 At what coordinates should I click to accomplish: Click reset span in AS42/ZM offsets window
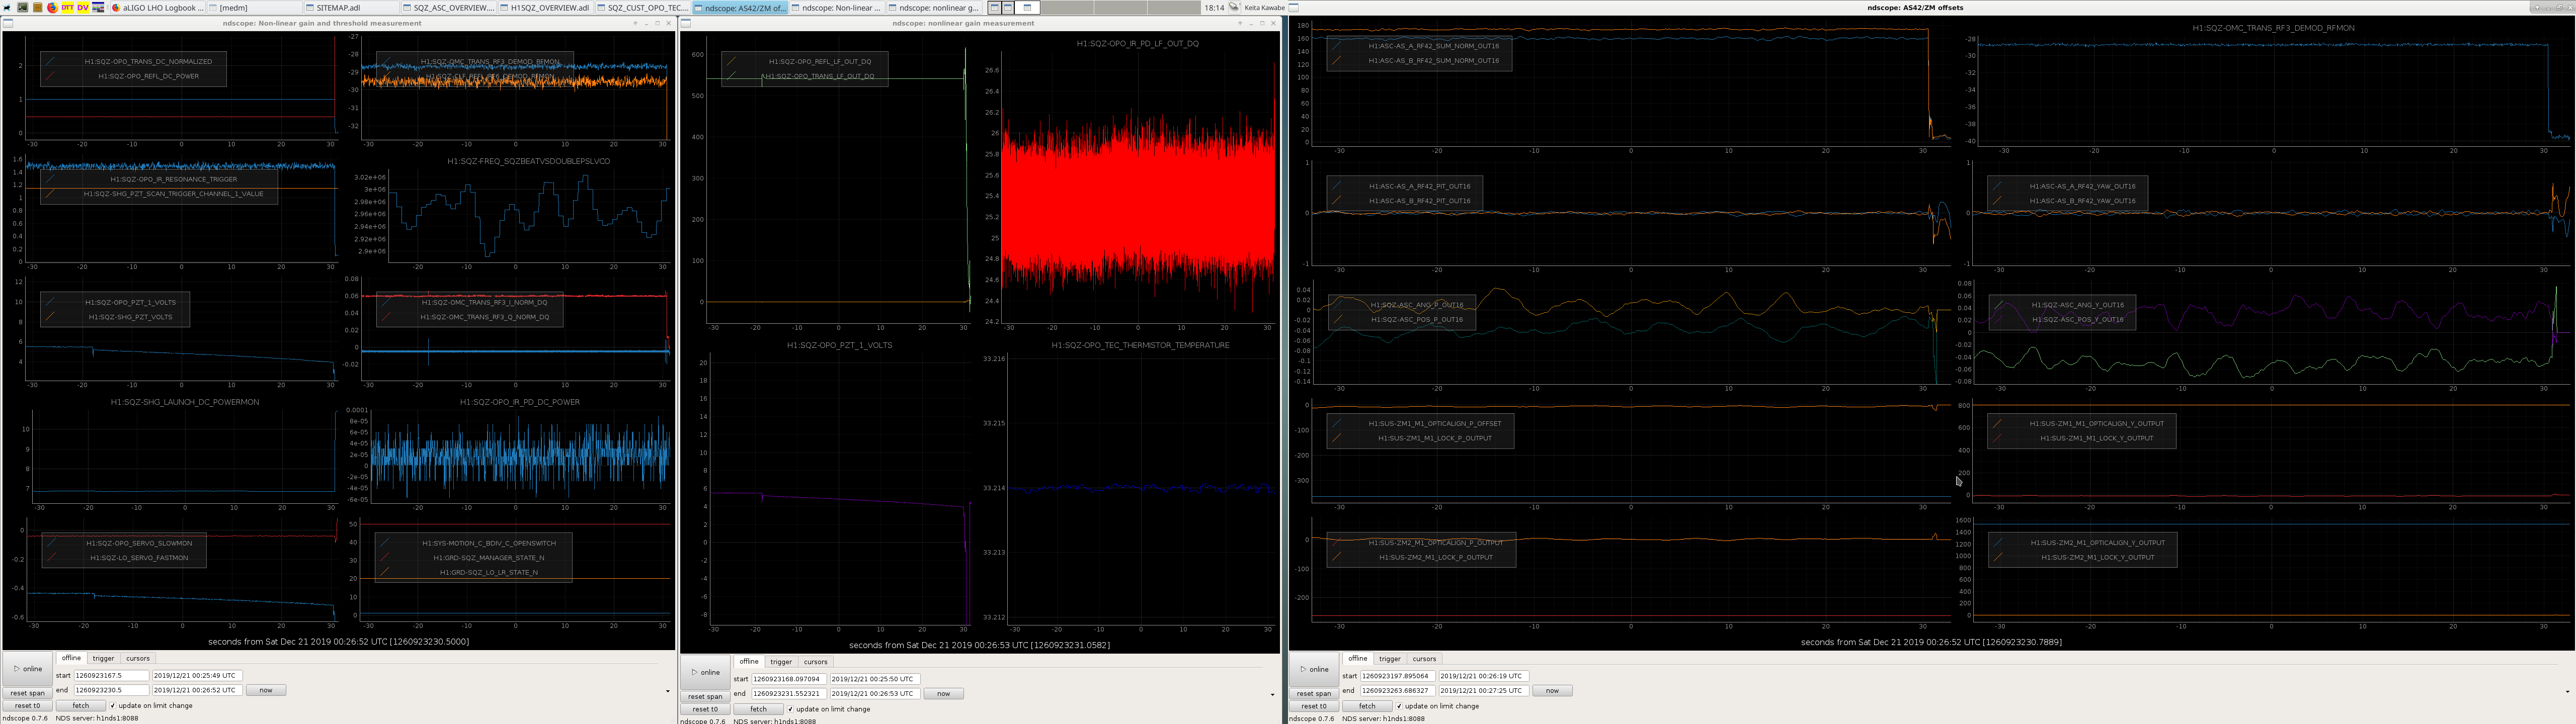1314,693
